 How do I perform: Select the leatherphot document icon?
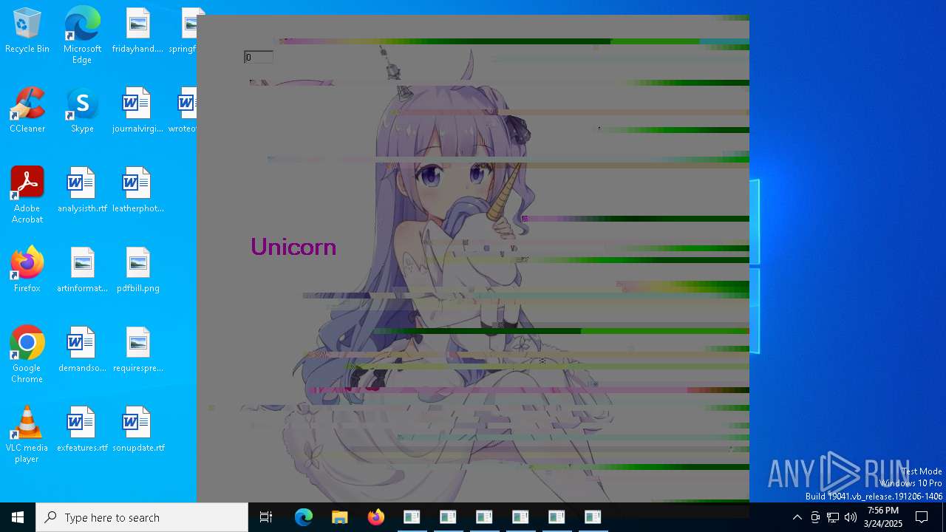click(137, 191)
